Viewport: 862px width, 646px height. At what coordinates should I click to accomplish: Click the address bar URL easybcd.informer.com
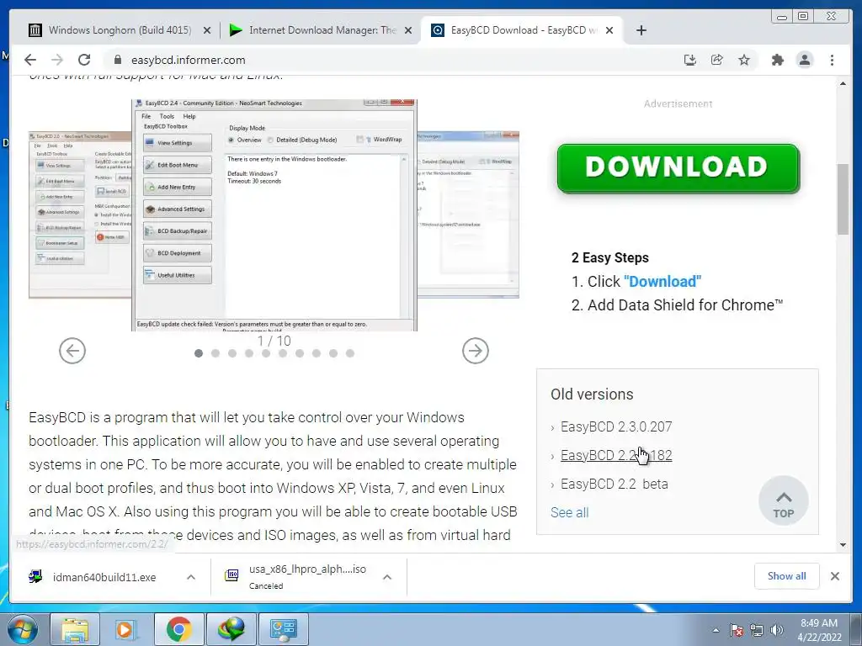coord(188,60)
